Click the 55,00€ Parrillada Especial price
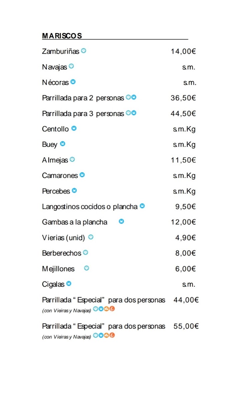The width and height of the screenshot is (233, 401). click(186, 326)
